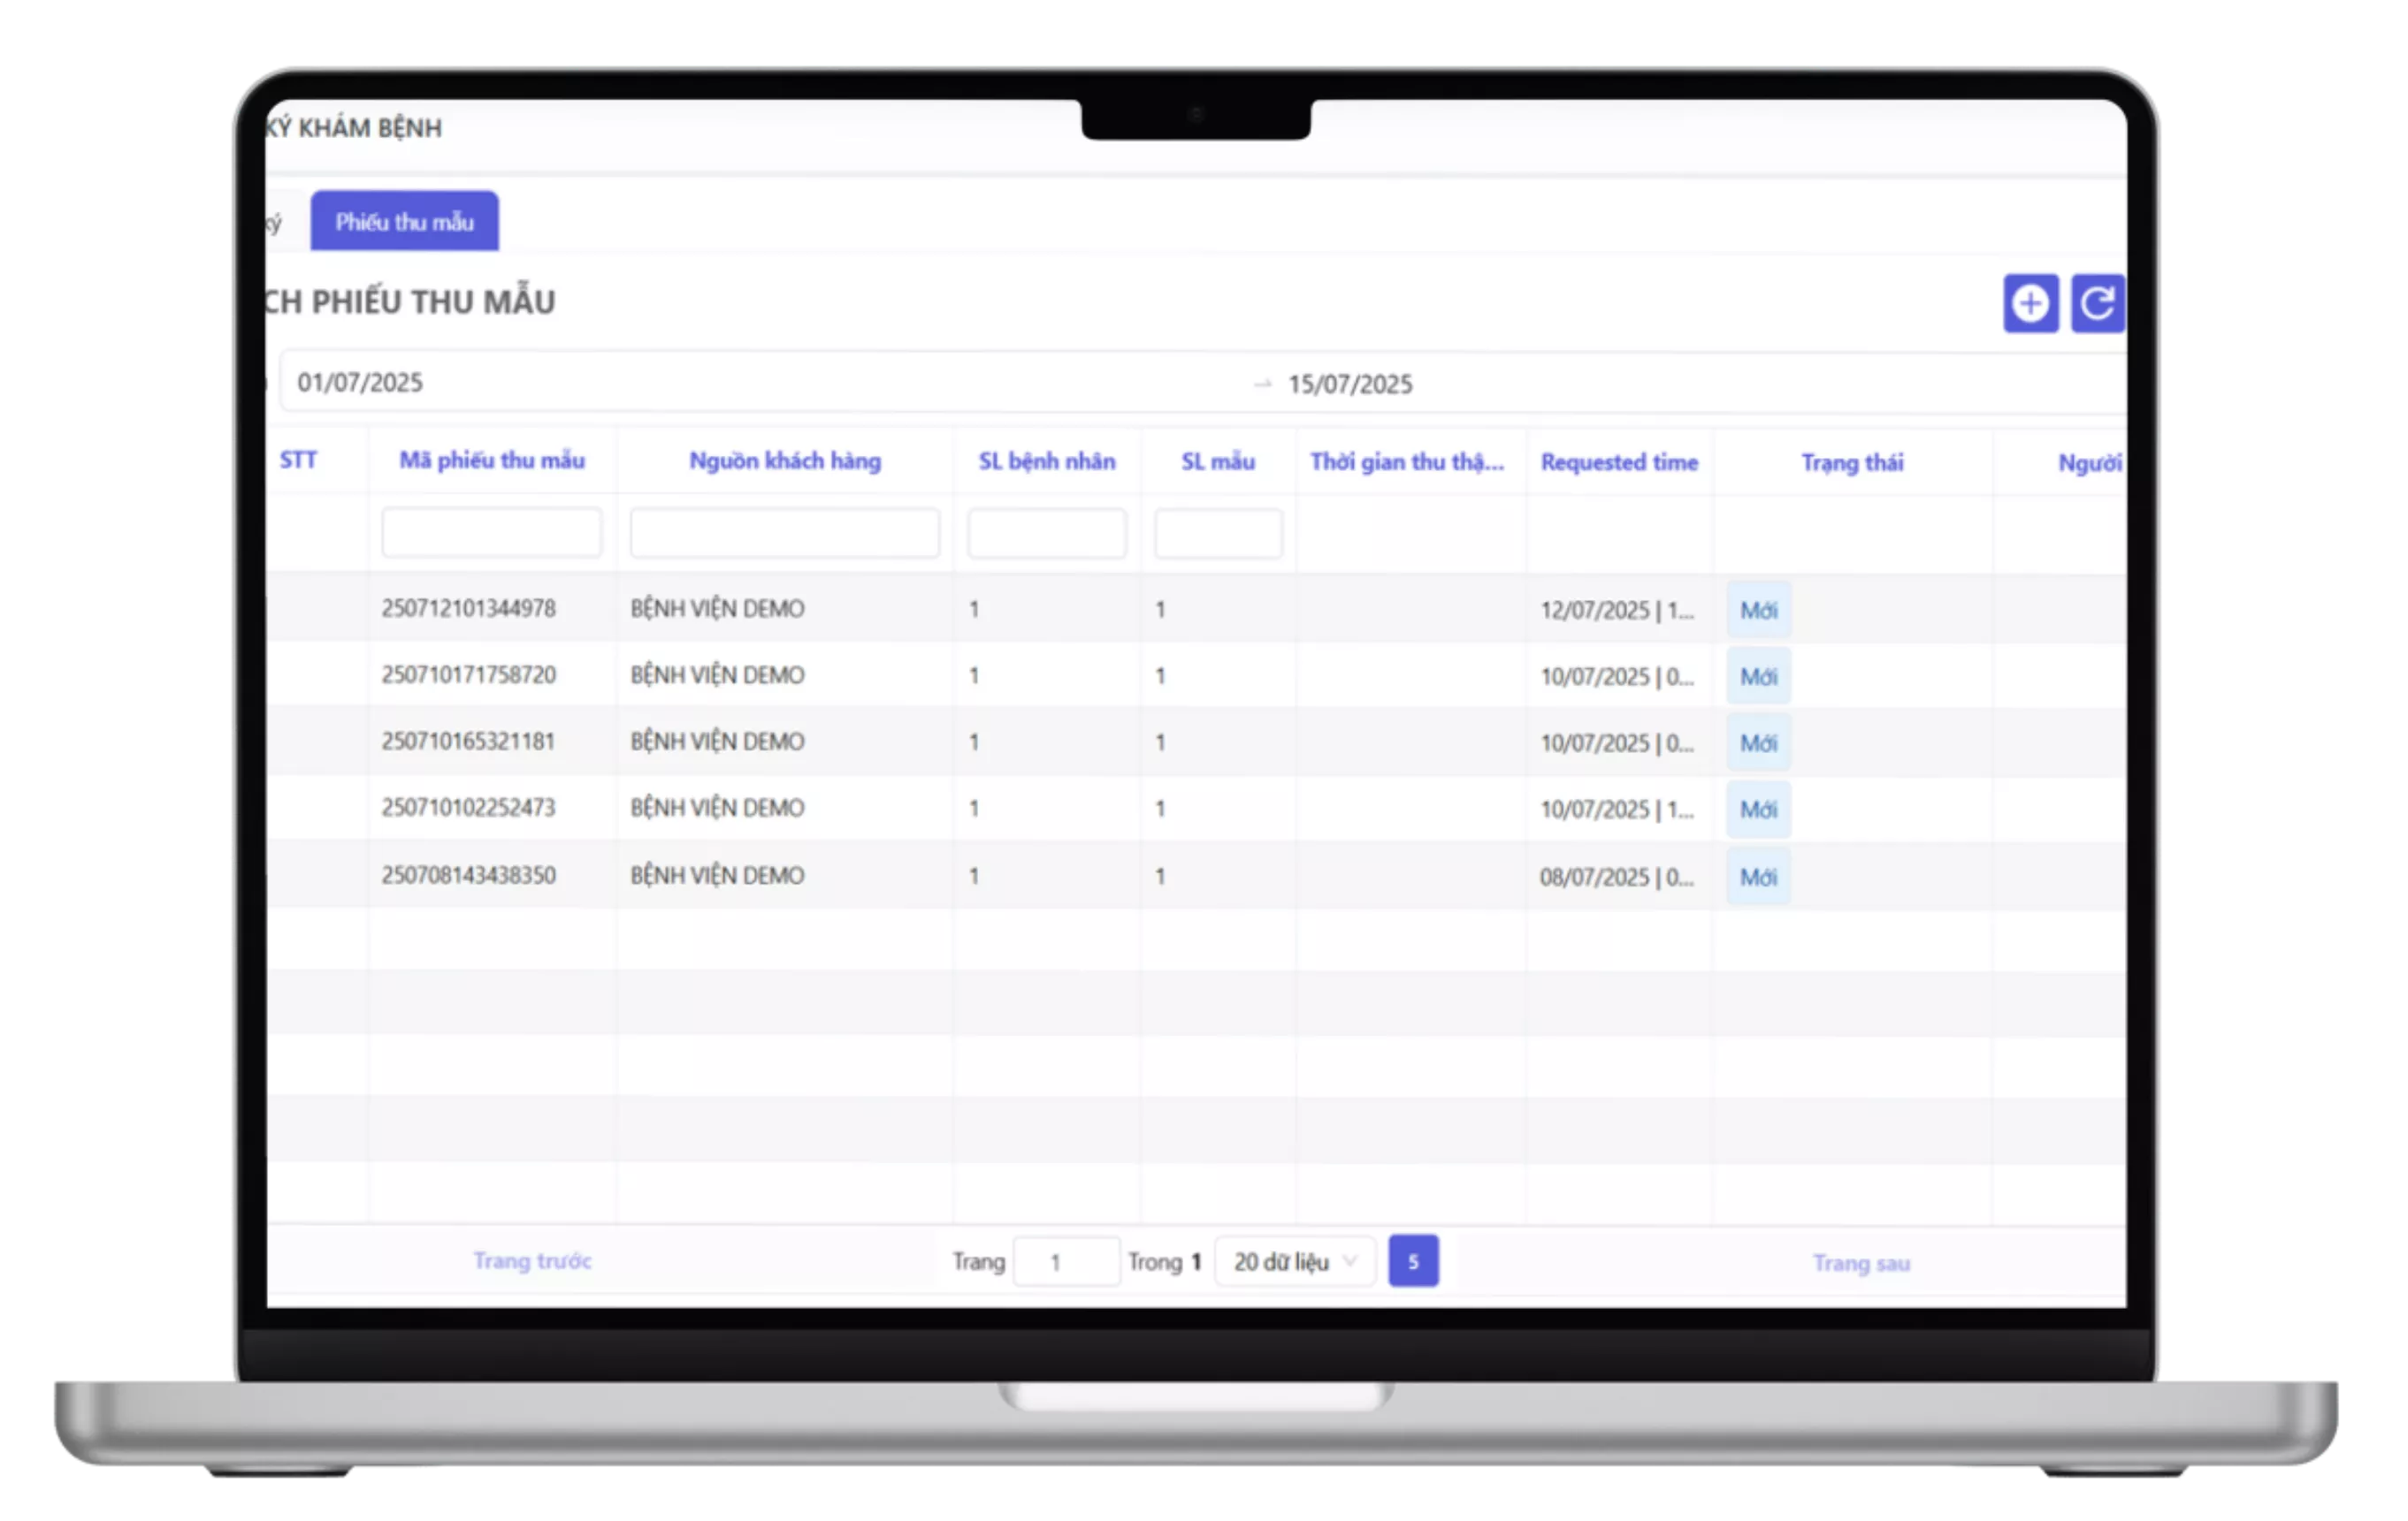The image size is (2408, 1521).
Task: Select row with code 250712101344978
Action: click(x=1196, y=609)
